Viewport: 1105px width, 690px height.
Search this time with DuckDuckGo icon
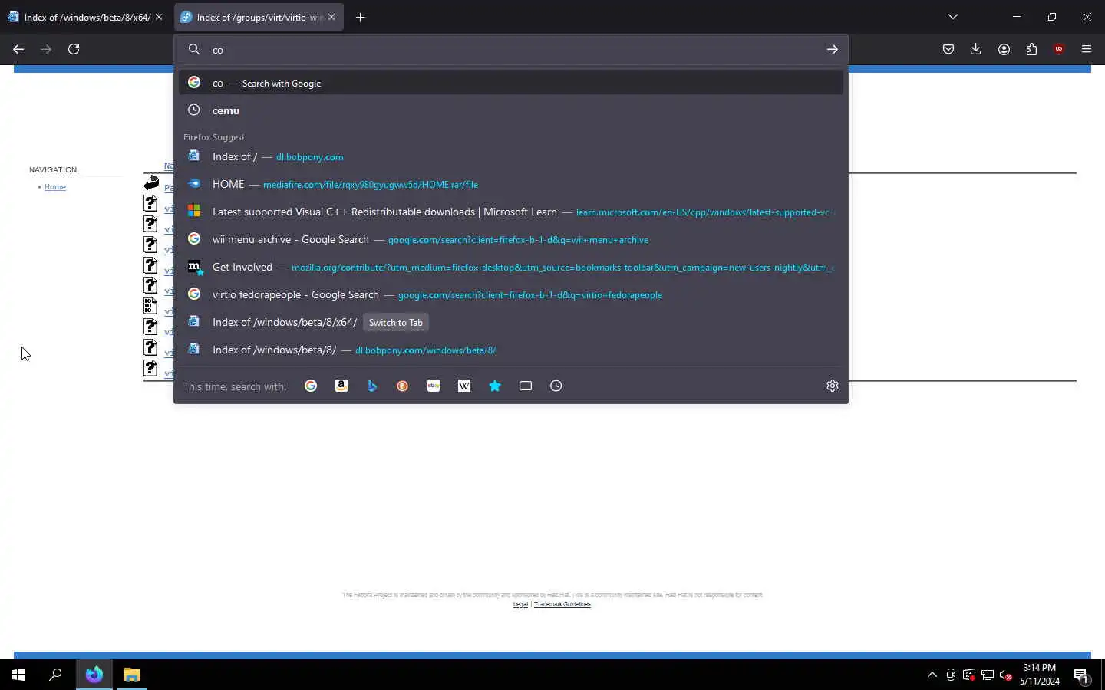coord(403,386)
